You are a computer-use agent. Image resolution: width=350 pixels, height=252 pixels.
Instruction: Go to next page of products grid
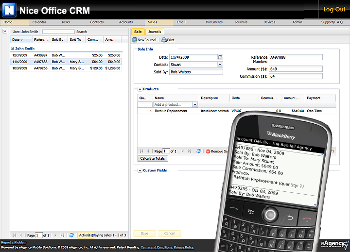click(x=183, y=151)
